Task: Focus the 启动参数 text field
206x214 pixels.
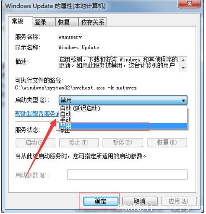Action: [x=127, y=174]
